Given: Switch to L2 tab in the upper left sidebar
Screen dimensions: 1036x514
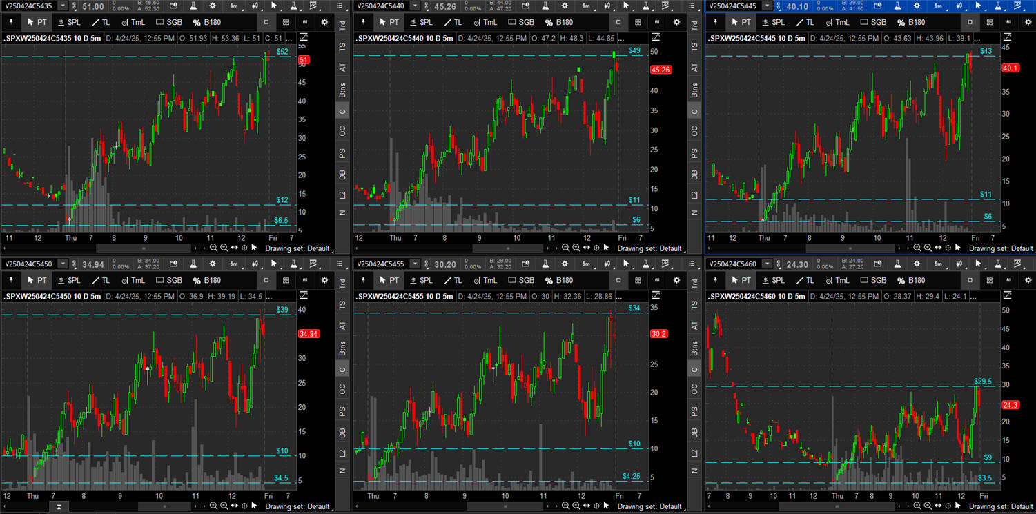Looking at the screenshot, I should coord(342,195).
